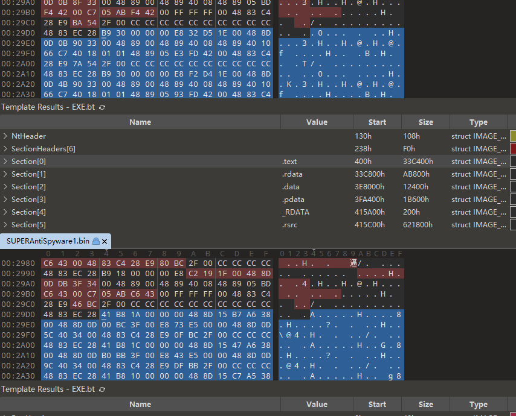Select the AB800h size cell

click(x=416, y=174)
